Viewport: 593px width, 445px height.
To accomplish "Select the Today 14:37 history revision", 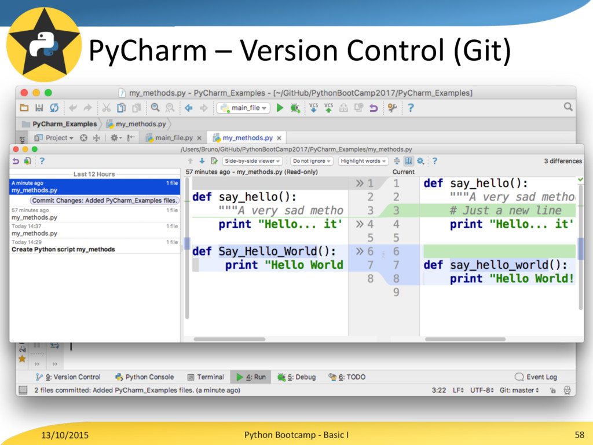I will click(94, 229).
